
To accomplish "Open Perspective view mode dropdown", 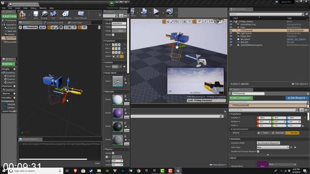I will (31, 28).
